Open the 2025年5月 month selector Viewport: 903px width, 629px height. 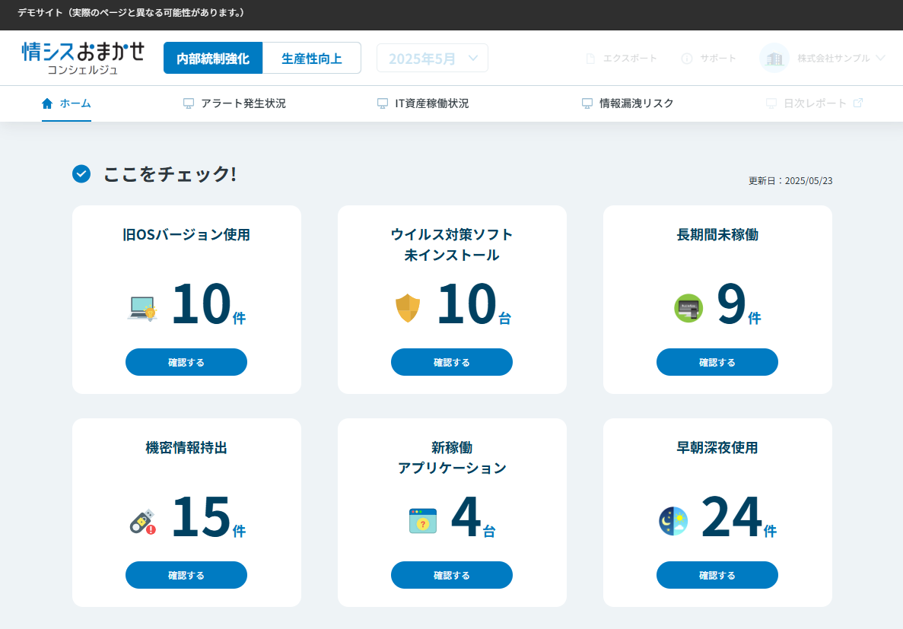[432, 58]
